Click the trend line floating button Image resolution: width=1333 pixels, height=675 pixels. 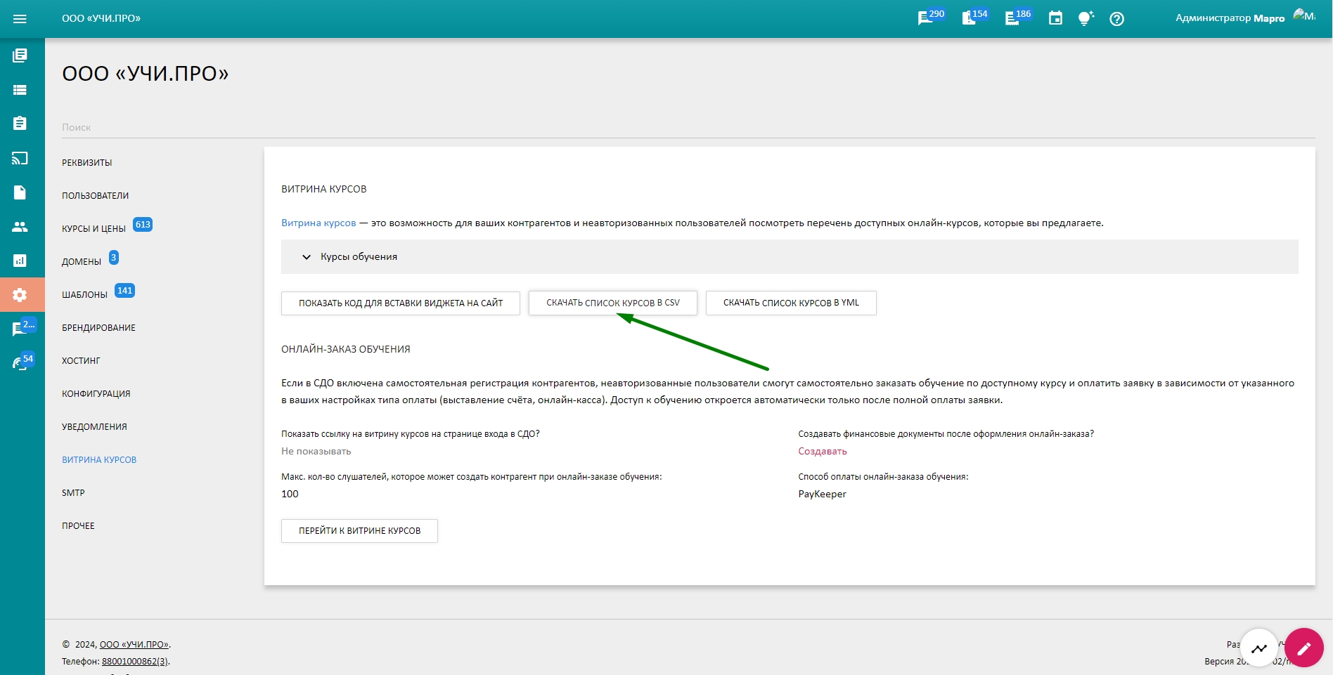point(1259,648)
